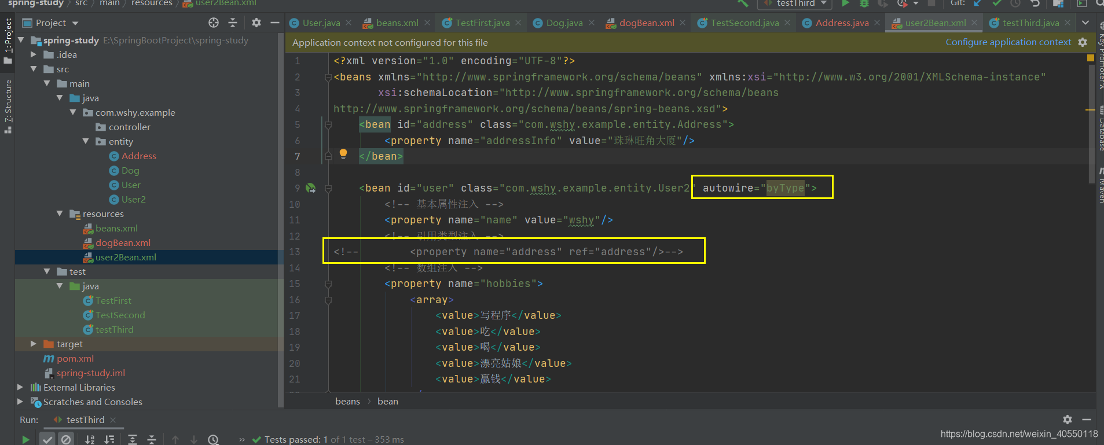The image size is (1104, 445).
Task: Click the beans breadcrumb
Action: pos(347,401)
